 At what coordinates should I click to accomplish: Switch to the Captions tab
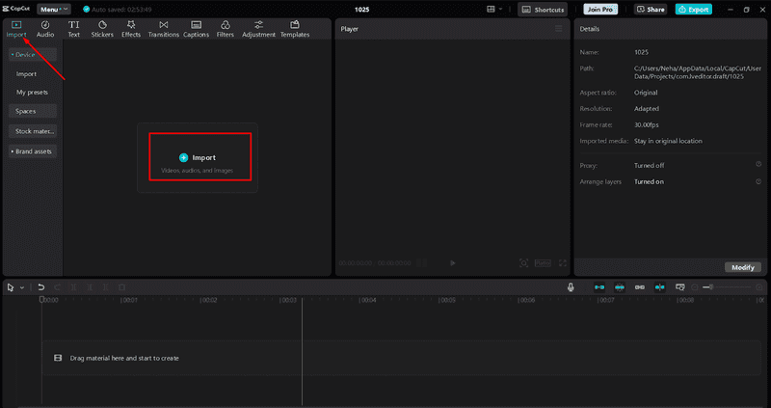[197, 29]
